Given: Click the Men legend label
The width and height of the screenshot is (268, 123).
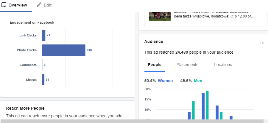Looking at the screenshot, I should click(198, 81).
